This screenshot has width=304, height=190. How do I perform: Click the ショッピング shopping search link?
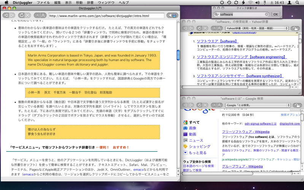(x=200, y=147)
